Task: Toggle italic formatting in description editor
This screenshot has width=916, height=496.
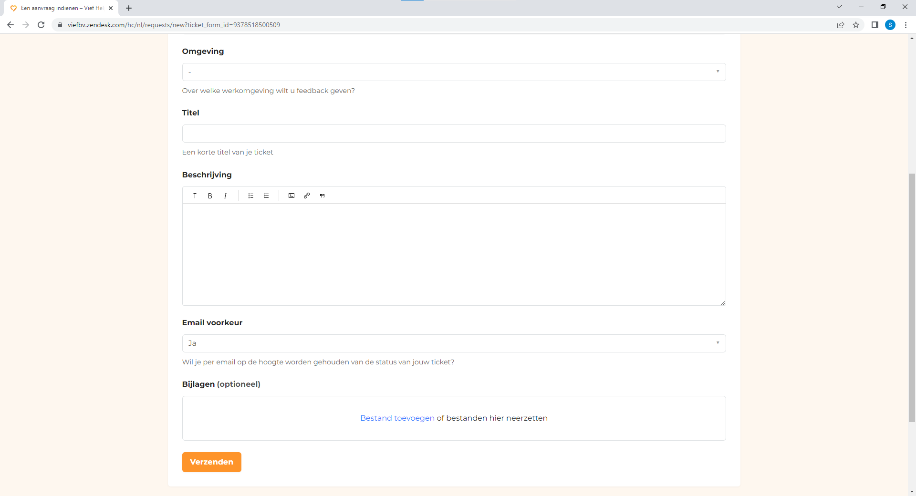Action: 225,196
